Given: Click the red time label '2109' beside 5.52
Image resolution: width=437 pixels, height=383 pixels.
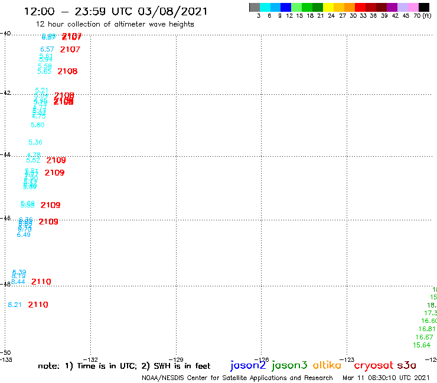Looking at the screenshot, I should click(x=56, y=160).
